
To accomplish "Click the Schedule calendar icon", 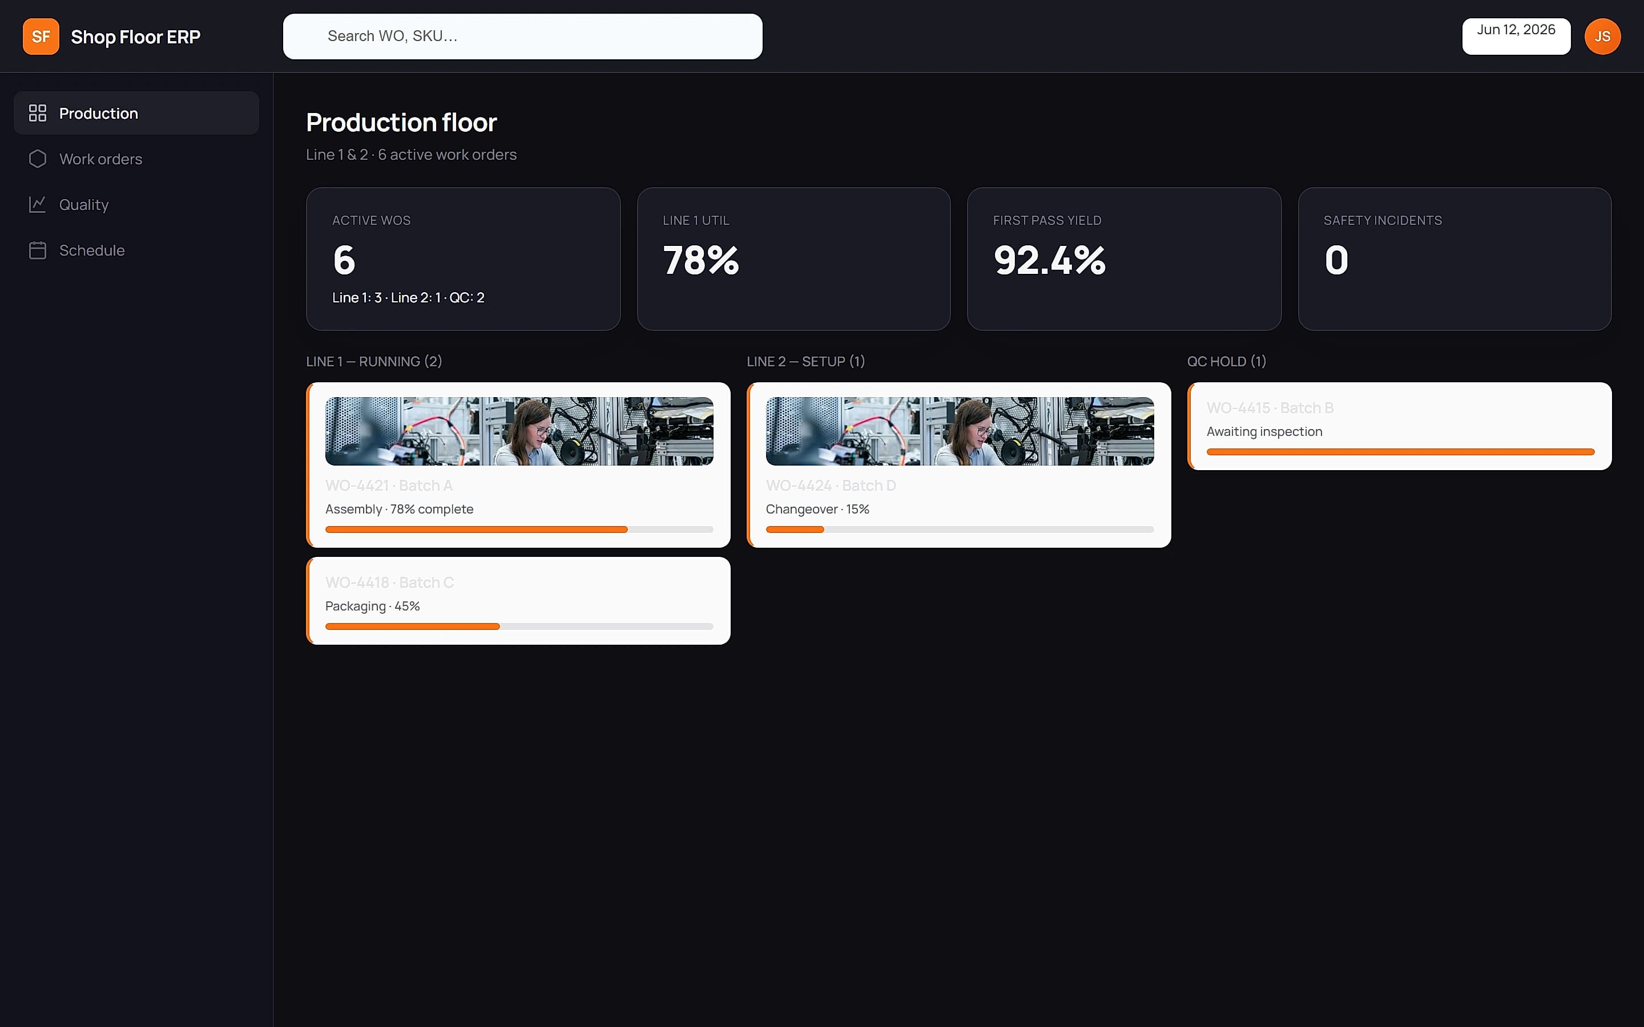I will tap(37, 250).
